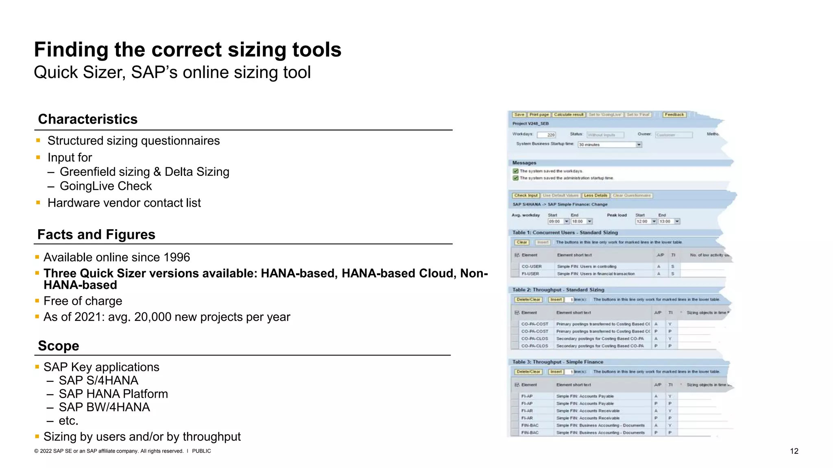
Task: Click green checkmark icon beside saved workdays message
Action: [x=515, y=171]
